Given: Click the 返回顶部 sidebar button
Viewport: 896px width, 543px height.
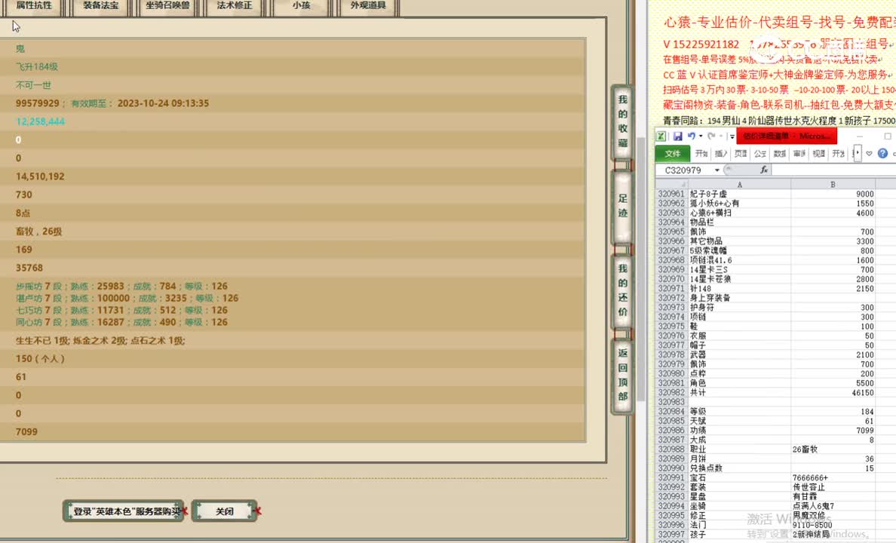Looking at the screenshot, I should [x=621, y=375].
